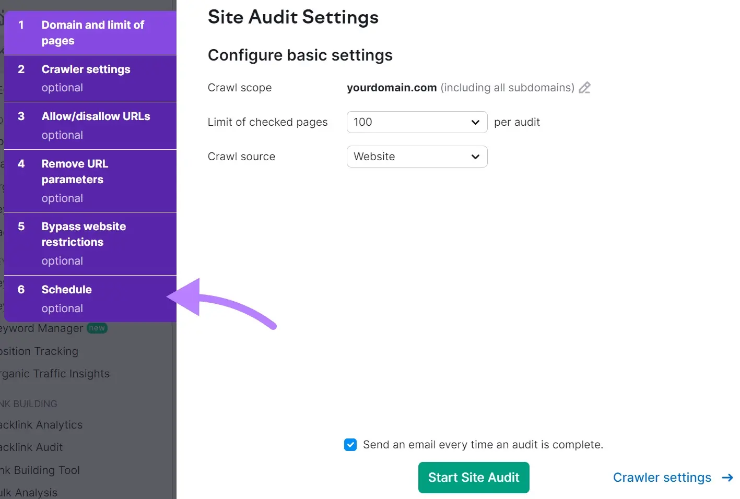This screenshot has height=499, width=740.
Task: Expand the chevron on the '100' pages selector
Action: (x=475, y=122)
